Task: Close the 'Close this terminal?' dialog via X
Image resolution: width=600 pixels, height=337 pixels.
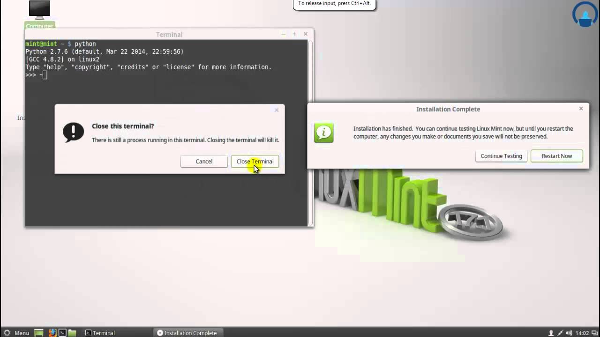Action: pos(277,110)
